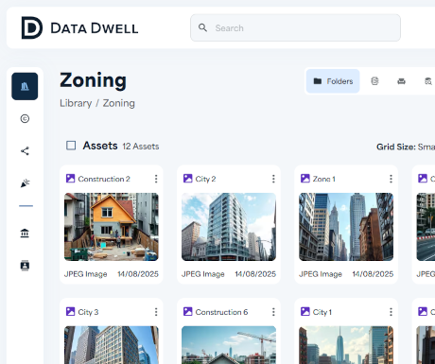435x364 pixels.
Task: Open the Construction 2 three-dot menu
Action: pyautogui.click(x=156, y=179)
